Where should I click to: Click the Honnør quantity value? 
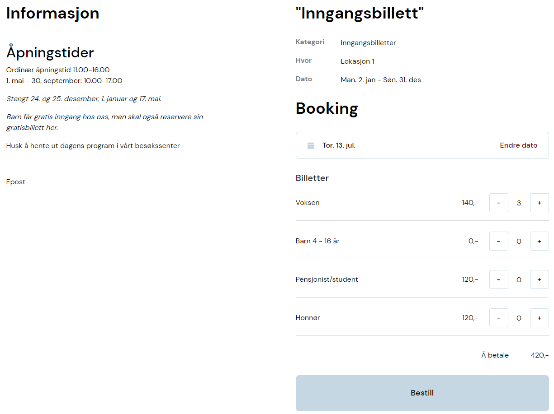519,318
